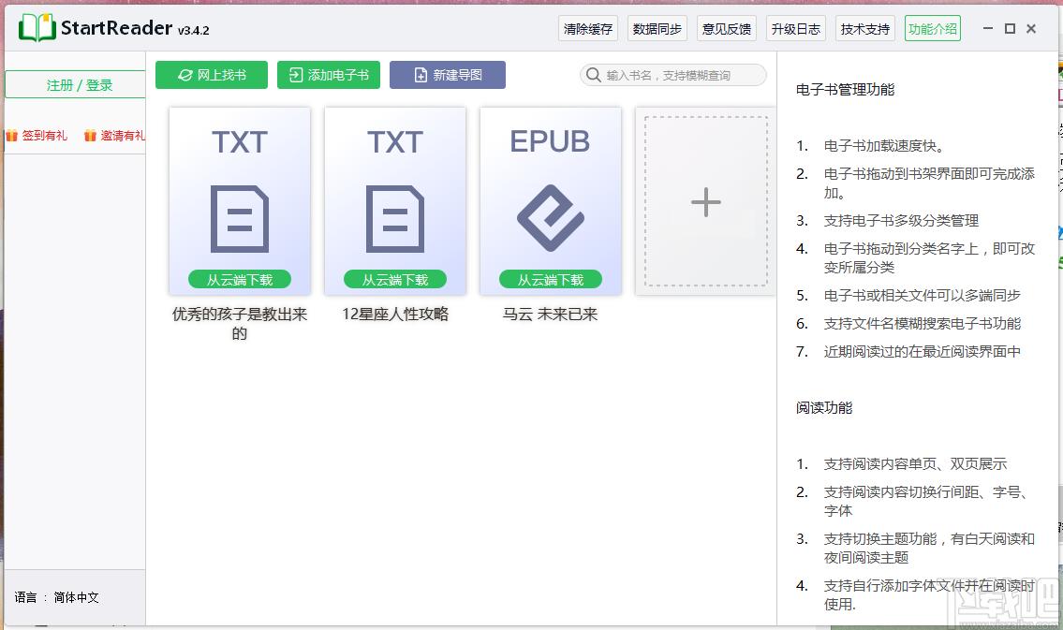Expand the 简体中文 language selector
Viewport: 1063px width, 630px height.
click(76, 597)
